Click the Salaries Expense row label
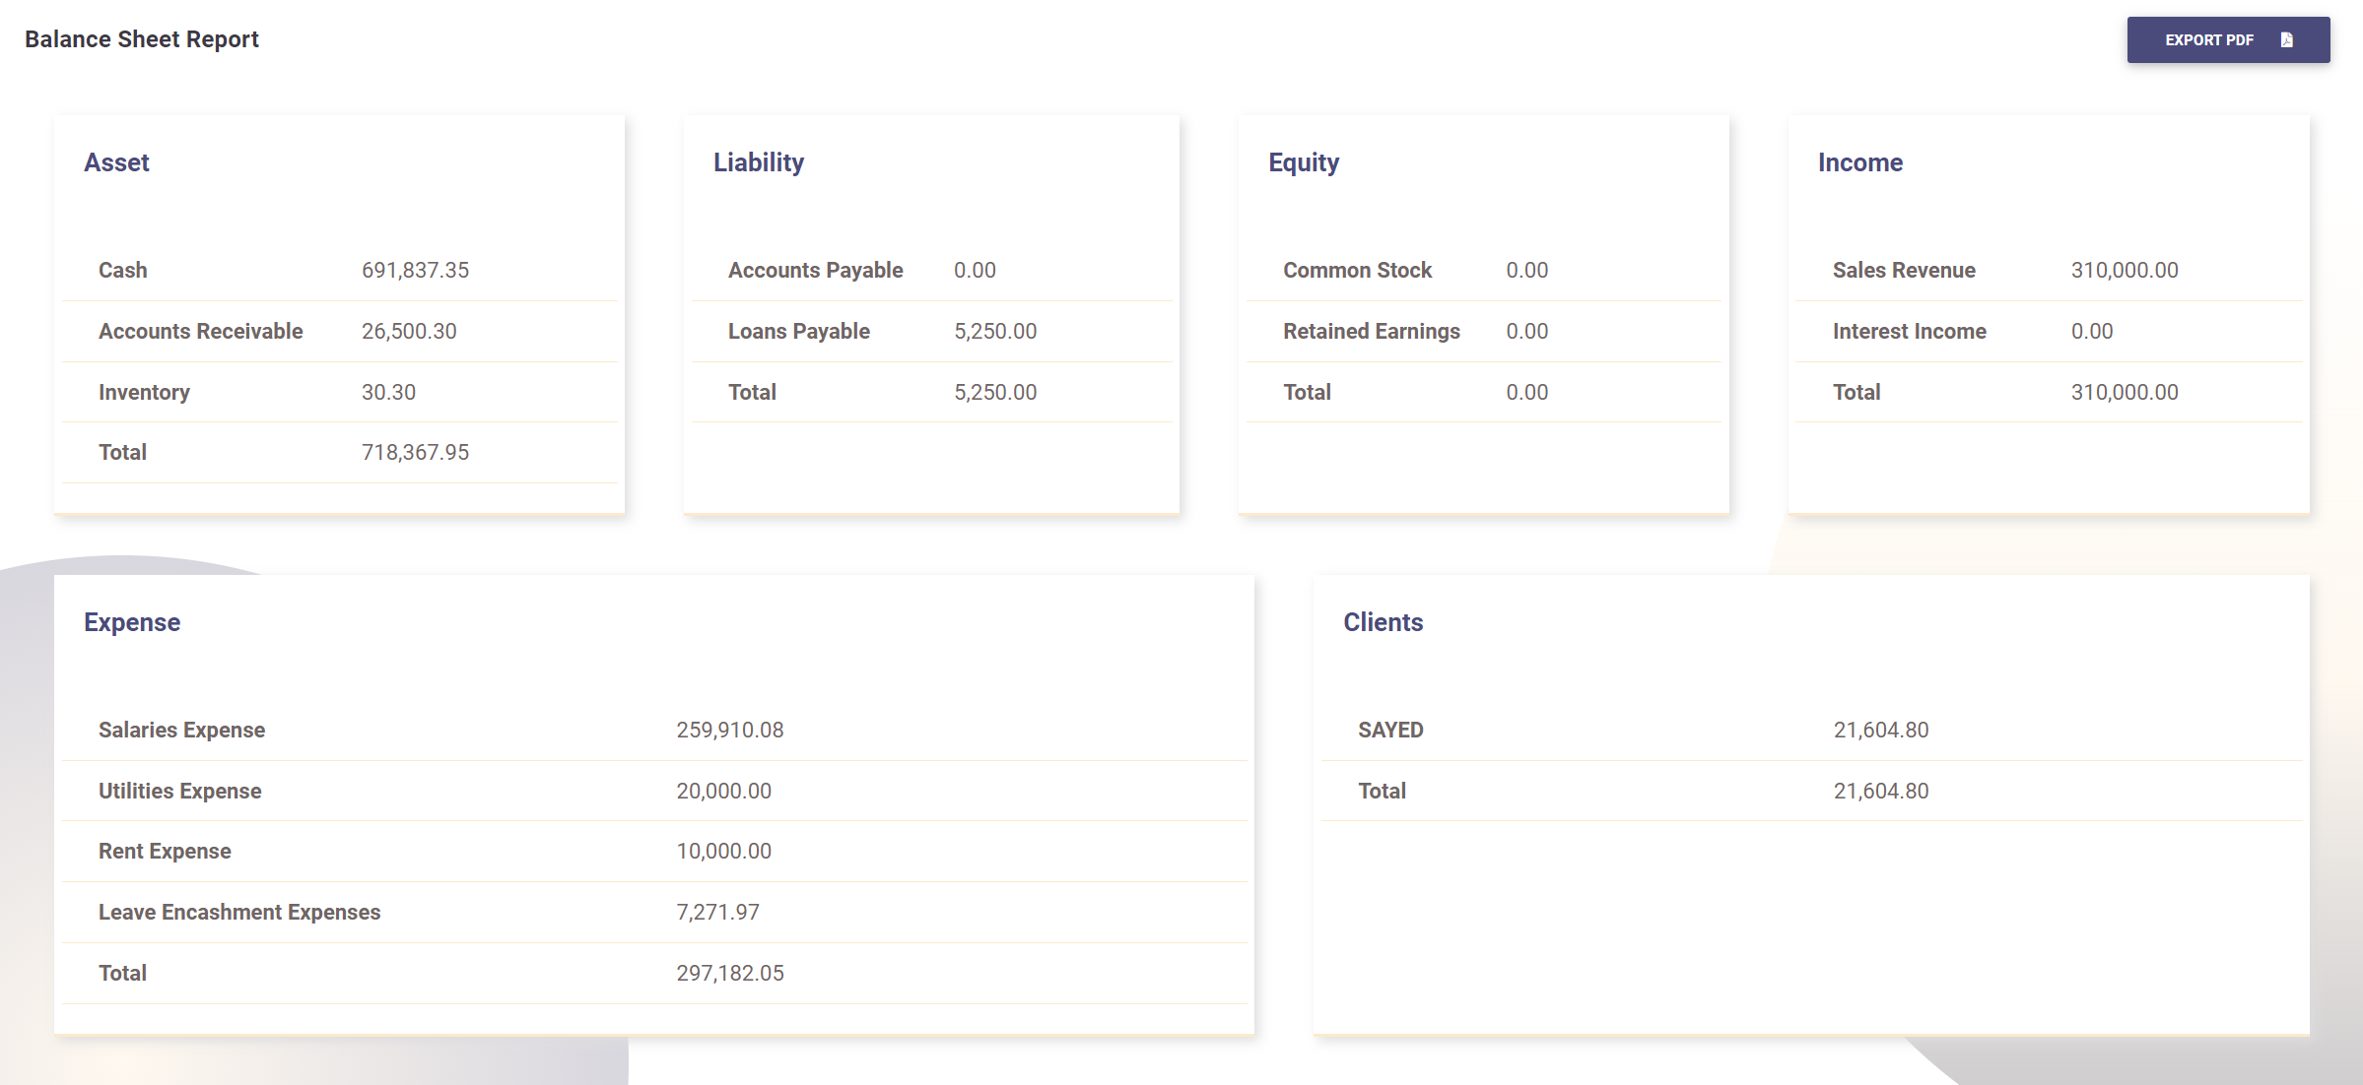The height and width of the screenshot is (1085, 2363). click(x=181, y=730)
